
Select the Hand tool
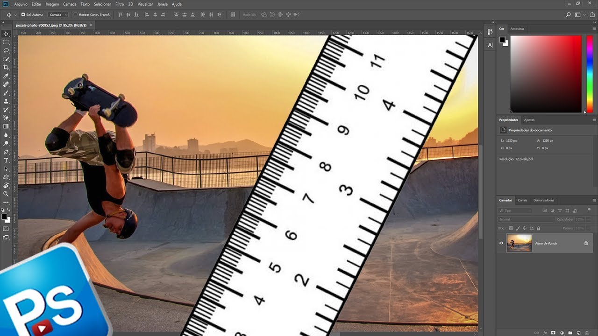tap(6, 185)
